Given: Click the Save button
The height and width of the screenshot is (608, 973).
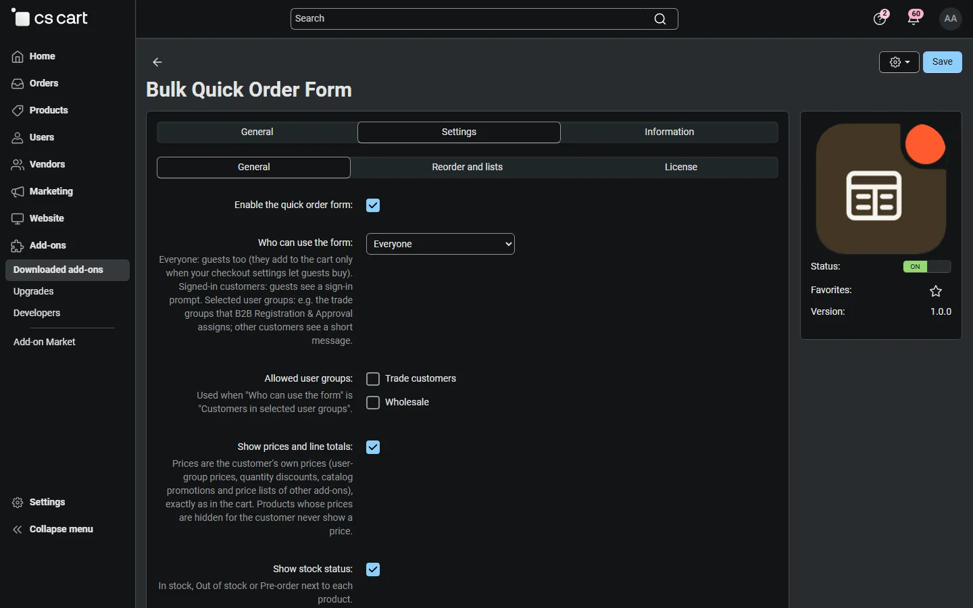Looking at the screenshot, I should tap(943, 62).
